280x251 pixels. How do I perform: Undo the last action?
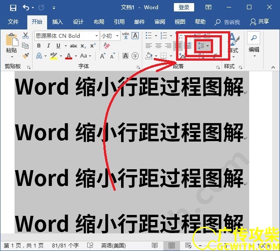click(26, 7)
